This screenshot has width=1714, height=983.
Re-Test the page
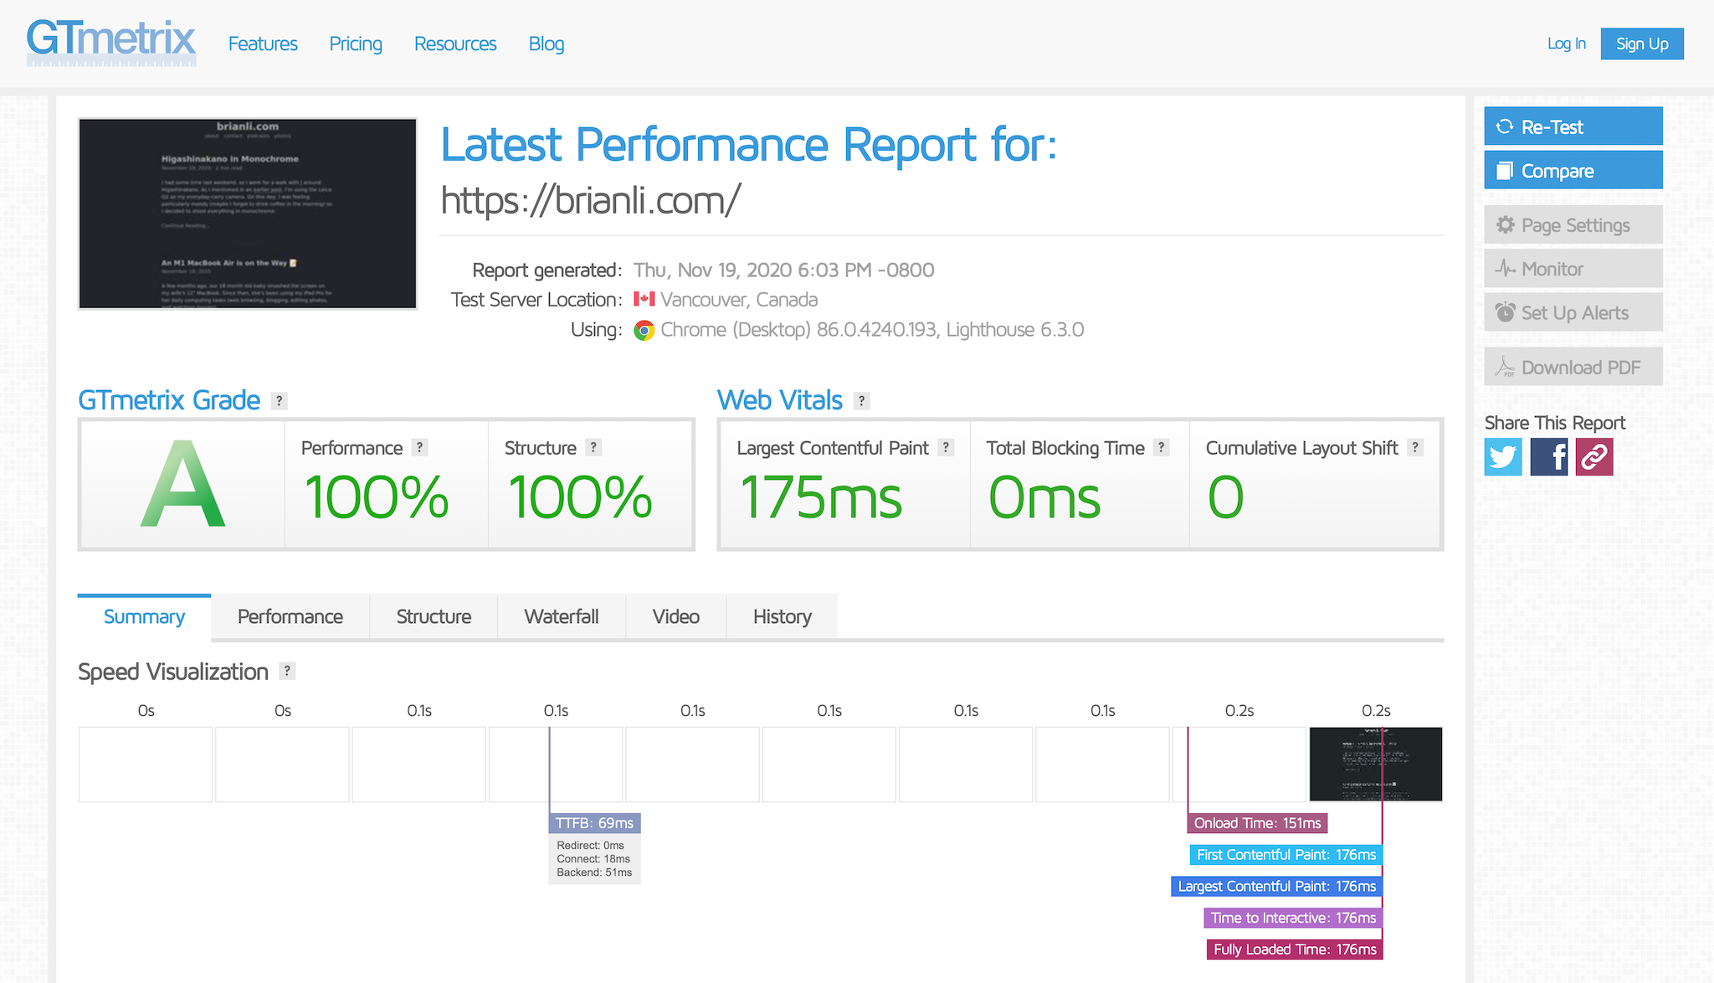(1573, 126)
